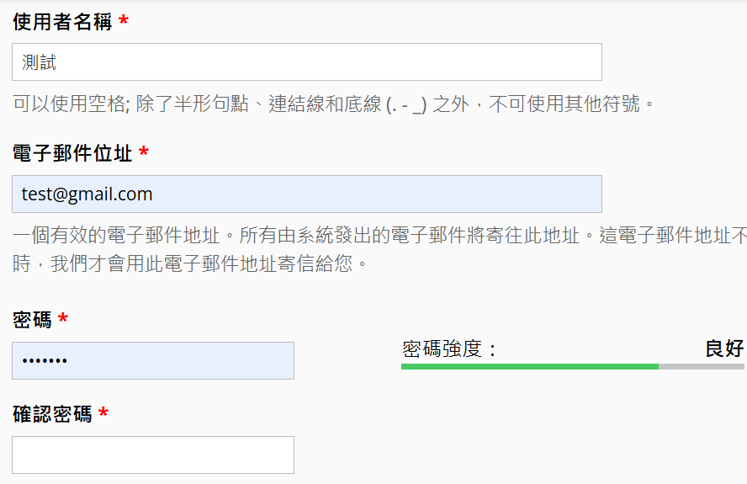Click the 密碼 label above the masked field
The width and height of the screenshot is (747, 484).
32,320
